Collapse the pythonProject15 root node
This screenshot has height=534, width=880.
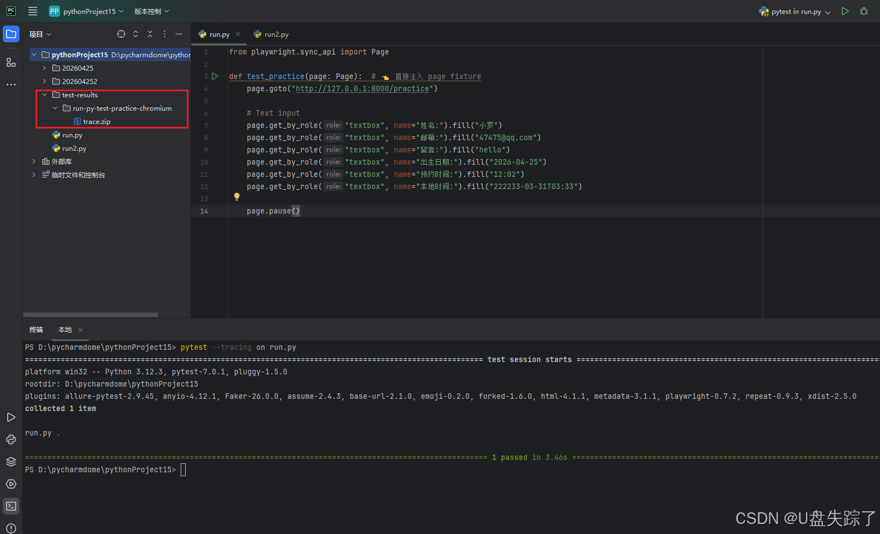(34, 55)
